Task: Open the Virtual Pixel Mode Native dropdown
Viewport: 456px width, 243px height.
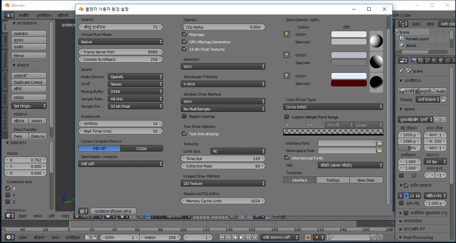Action: [x=121, y=42]
